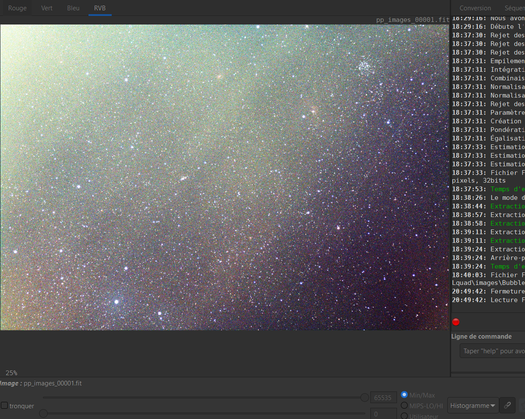This screenshot has height=419, width=525.
Task: Click the 18:37:31 Combinais log line
Action: click(x=488, y=78)
